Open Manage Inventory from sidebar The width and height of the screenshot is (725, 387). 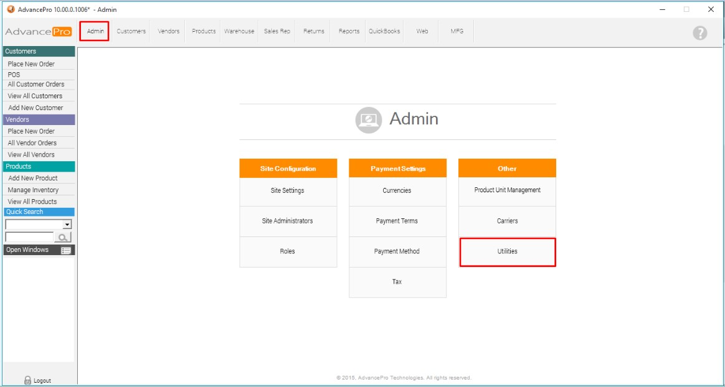click(x=33, y=190)
